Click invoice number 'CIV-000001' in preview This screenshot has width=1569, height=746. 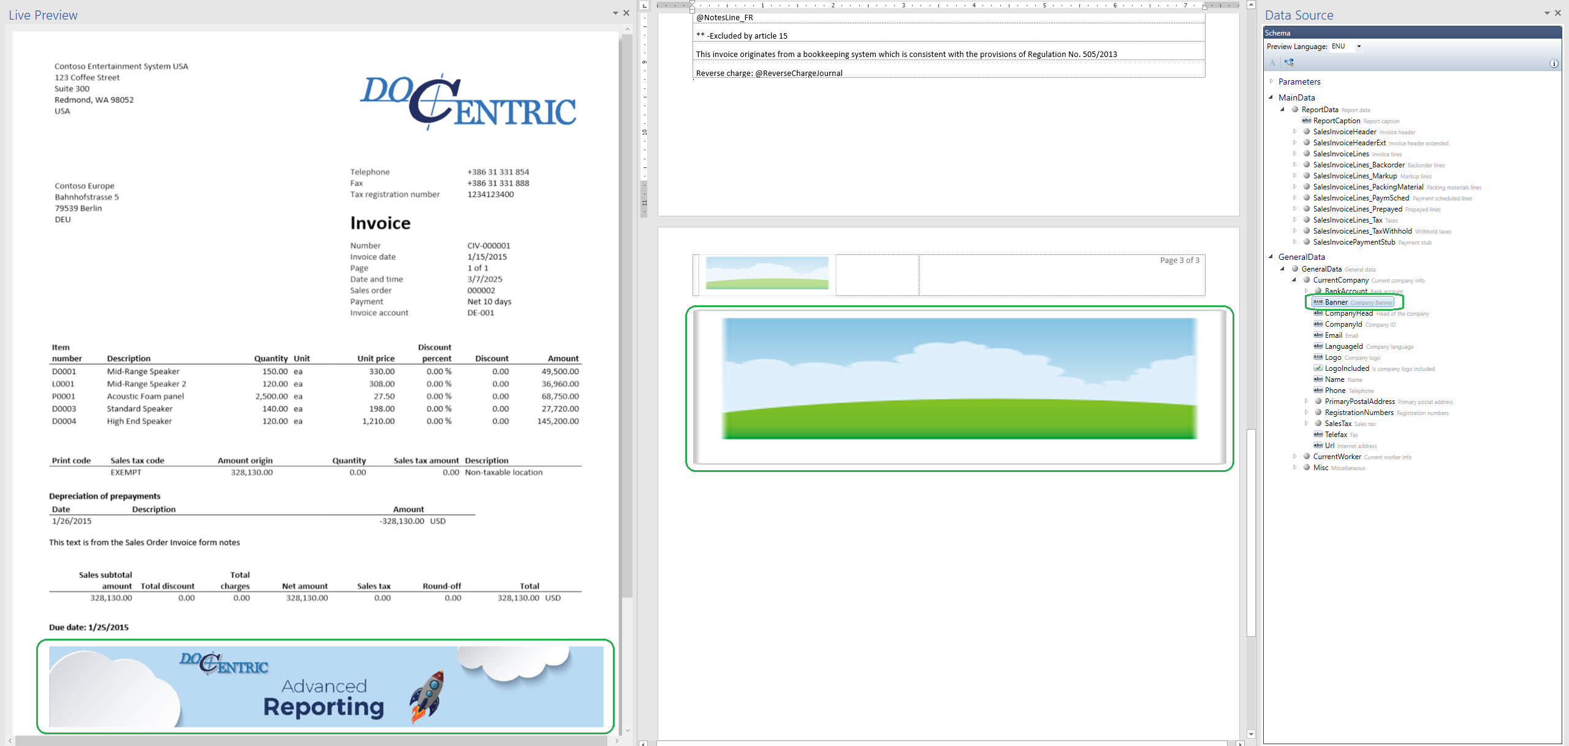tap(488, 246)
